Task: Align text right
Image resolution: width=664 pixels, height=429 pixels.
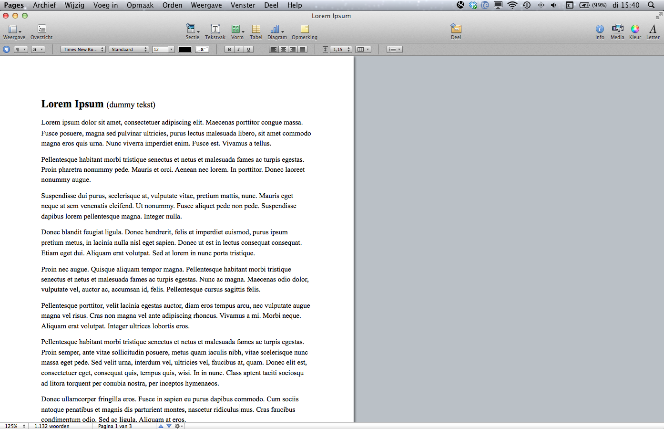Action: click(x=293, y=49)
